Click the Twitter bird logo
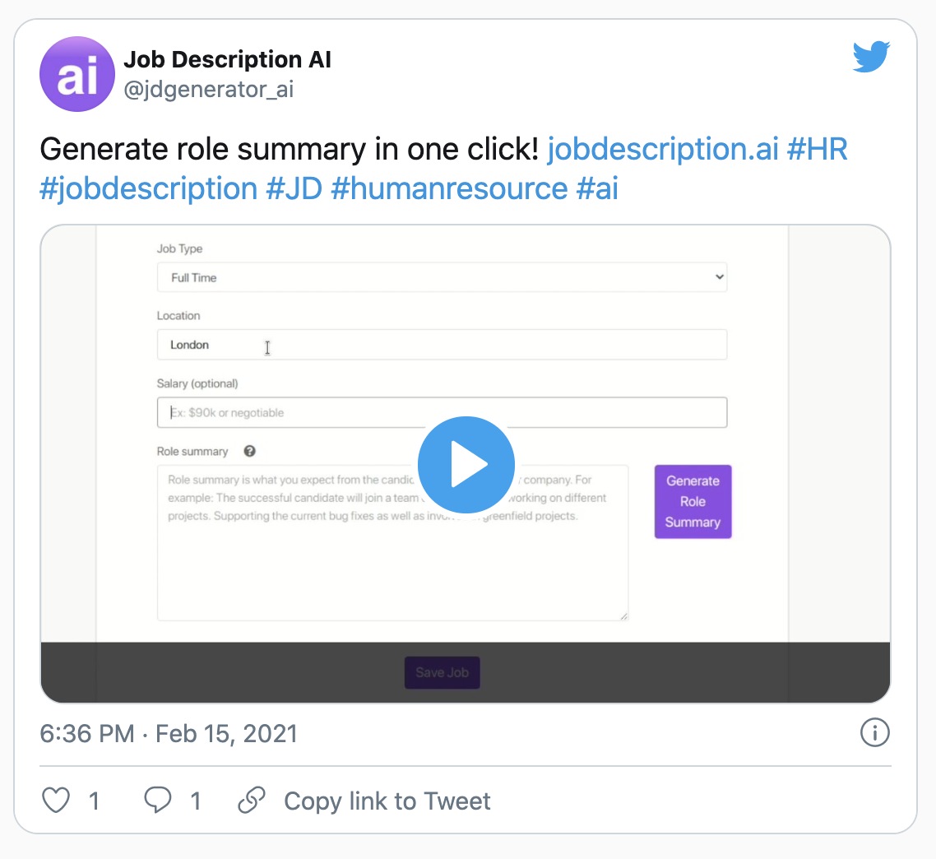Screen dimensions: 936x859 (872, 58)
